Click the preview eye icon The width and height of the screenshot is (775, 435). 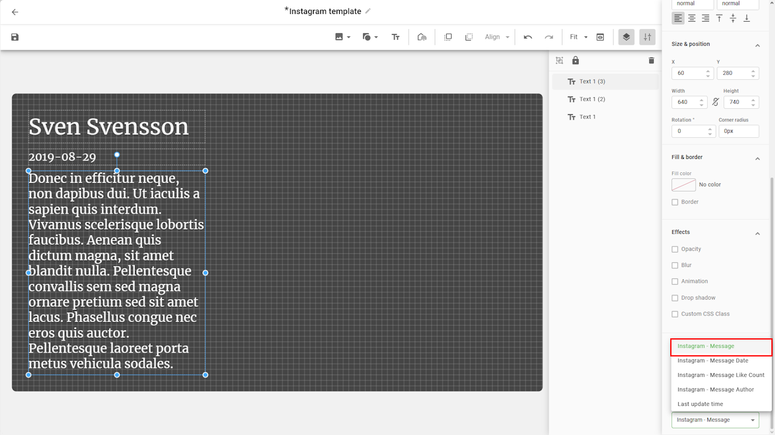pos(600,37)
